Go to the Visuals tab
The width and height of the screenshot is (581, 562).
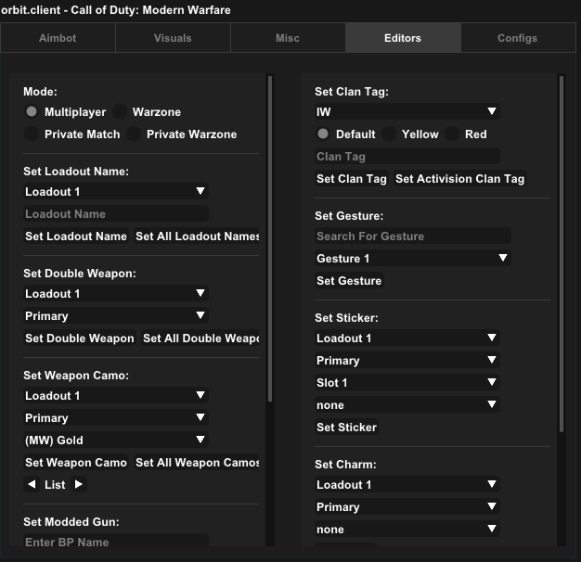pyautogui.click(x=173, y=38)
